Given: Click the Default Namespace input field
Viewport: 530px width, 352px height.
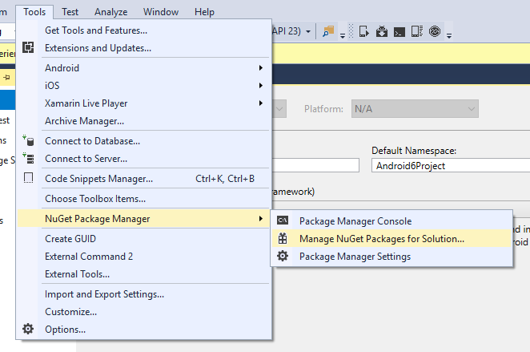Looking at the screenshot, I should [451, 165].
